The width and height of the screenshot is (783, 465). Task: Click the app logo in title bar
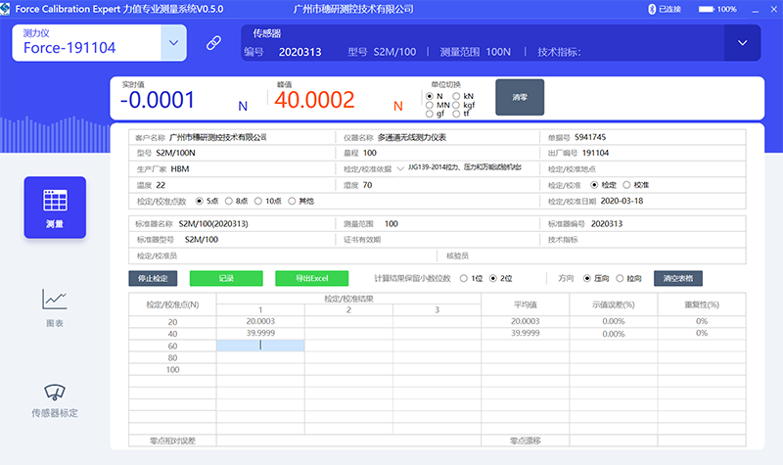(x=6, y=9)
